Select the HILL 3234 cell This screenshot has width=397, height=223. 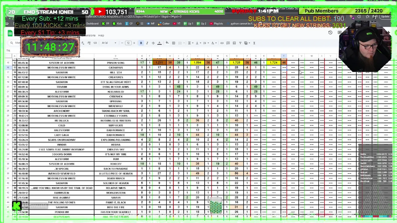[116, 72]
